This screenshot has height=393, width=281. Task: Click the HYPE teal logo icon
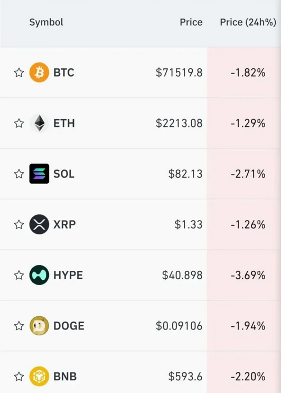pos(39,275)
